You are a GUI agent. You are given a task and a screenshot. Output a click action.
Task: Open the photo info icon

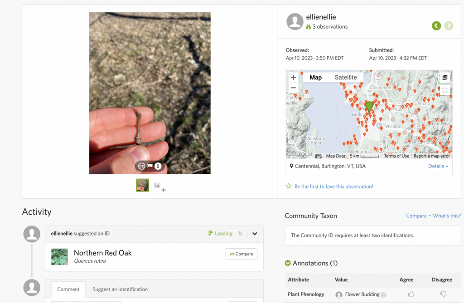coord(158,166)
